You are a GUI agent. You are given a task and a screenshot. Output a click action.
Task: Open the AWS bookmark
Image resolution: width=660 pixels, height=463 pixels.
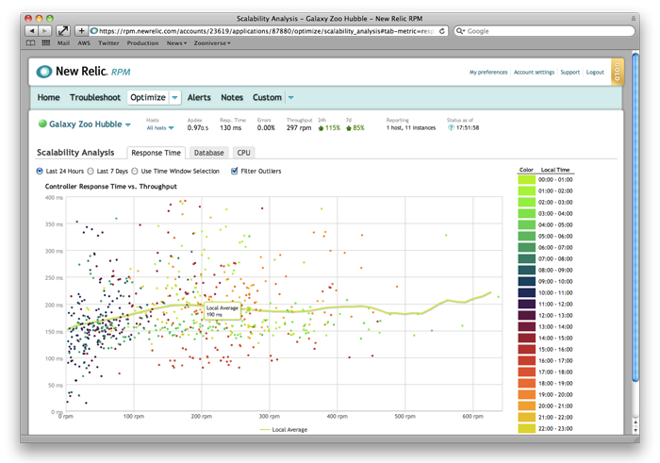(x=84, y=43)
